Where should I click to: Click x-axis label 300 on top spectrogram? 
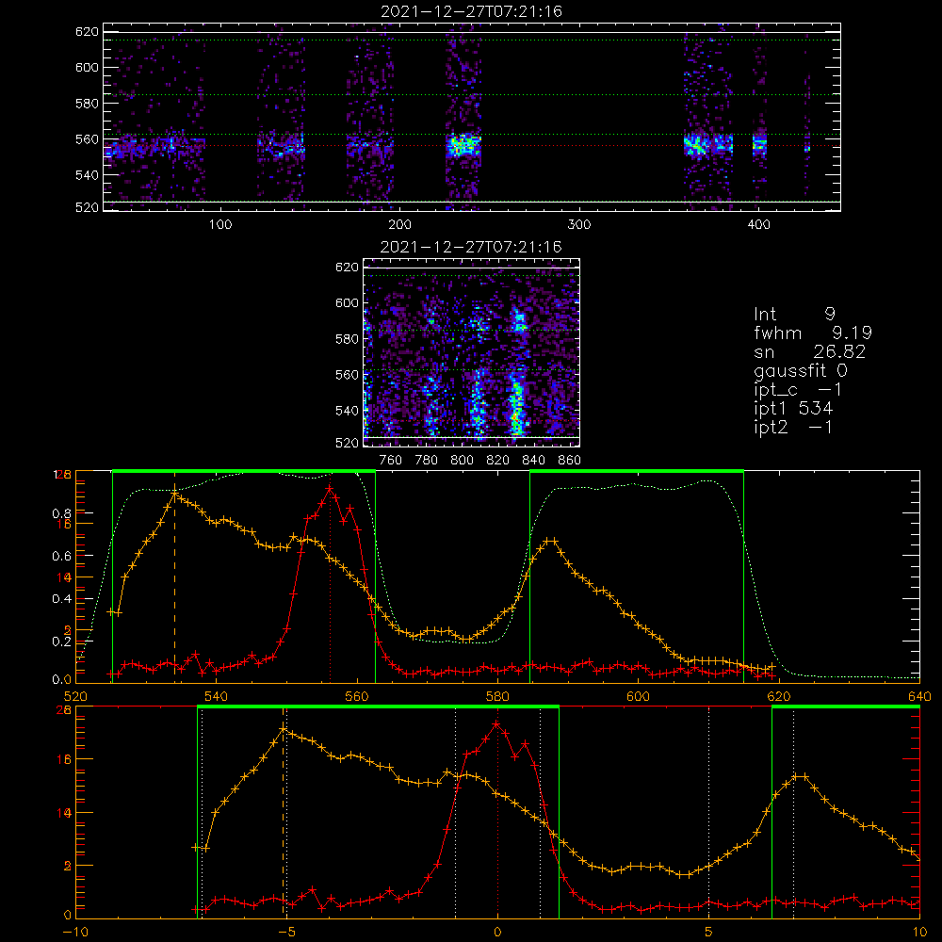point(579,225)
